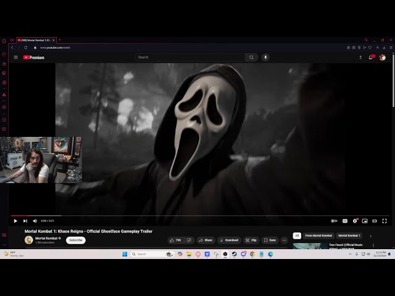This screenshot has width=395, height=296.
Task: Open the Mortal Kombat channel name link
Action: 46,238
